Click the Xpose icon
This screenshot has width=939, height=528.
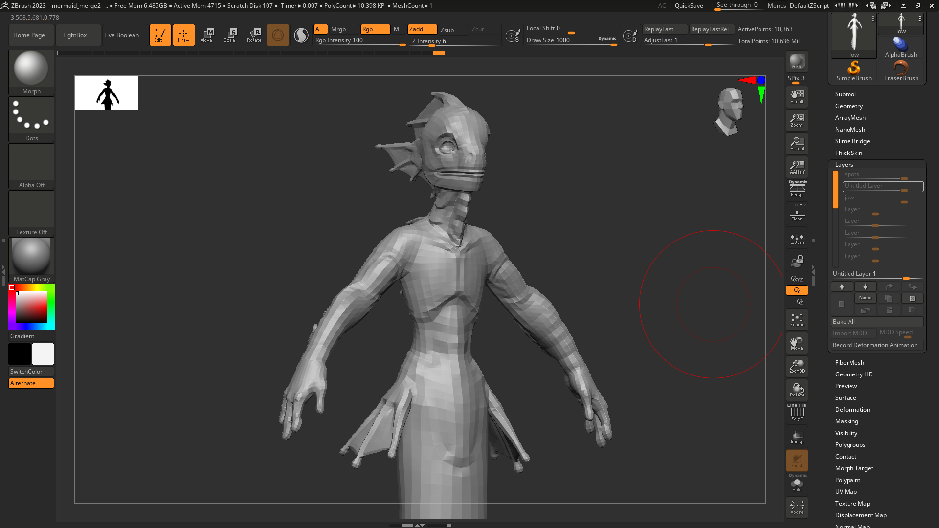[x=797, y=507]
